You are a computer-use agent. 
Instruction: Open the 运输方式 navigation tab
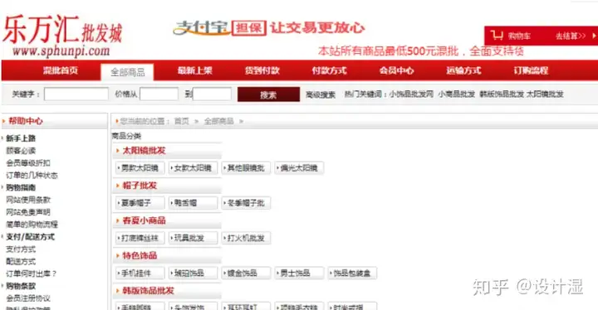[463, 70]
